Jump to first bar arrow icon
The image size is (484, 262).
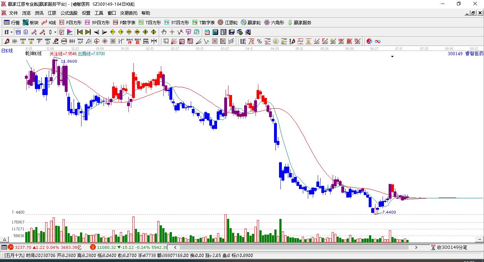click(80, 32)
